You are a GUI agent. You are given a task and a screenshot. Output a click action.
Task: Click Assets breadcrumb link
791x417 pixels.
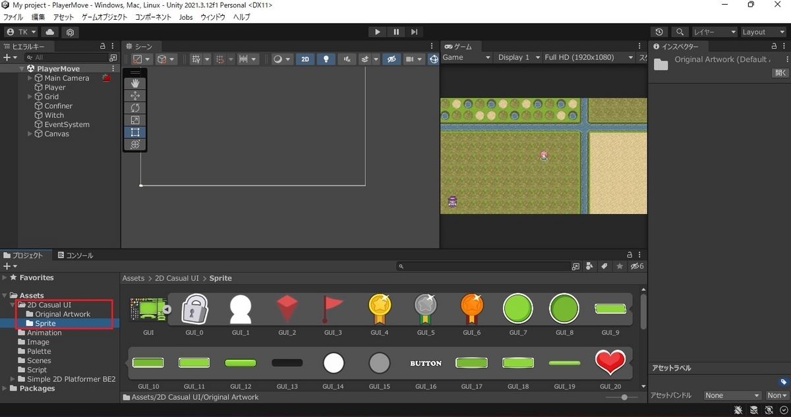pos(133,278)
